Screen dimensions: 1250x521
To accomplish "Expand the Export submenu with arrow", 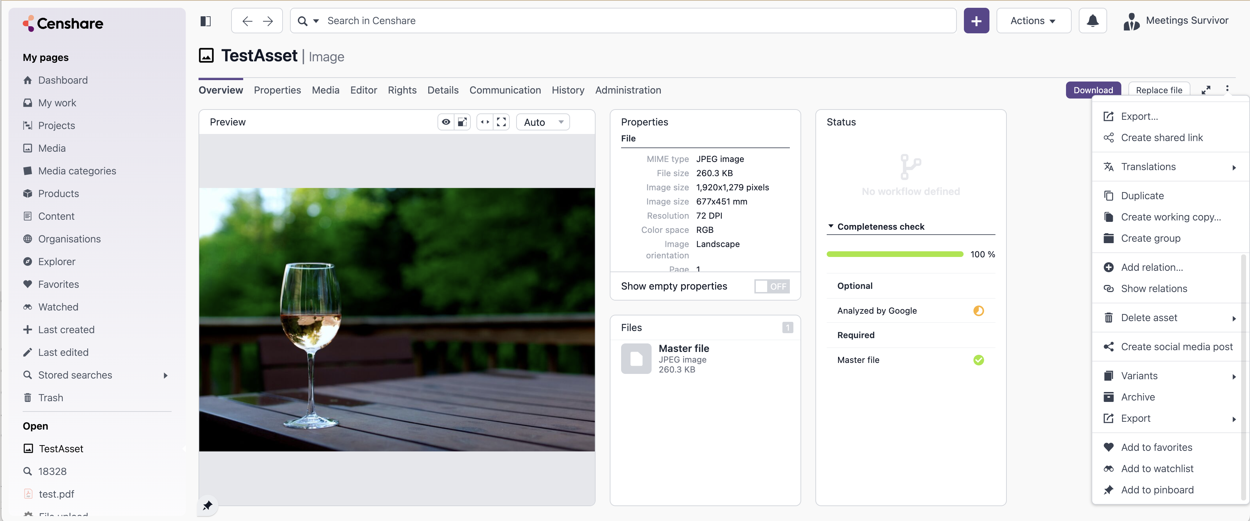I will (1233, 419).
